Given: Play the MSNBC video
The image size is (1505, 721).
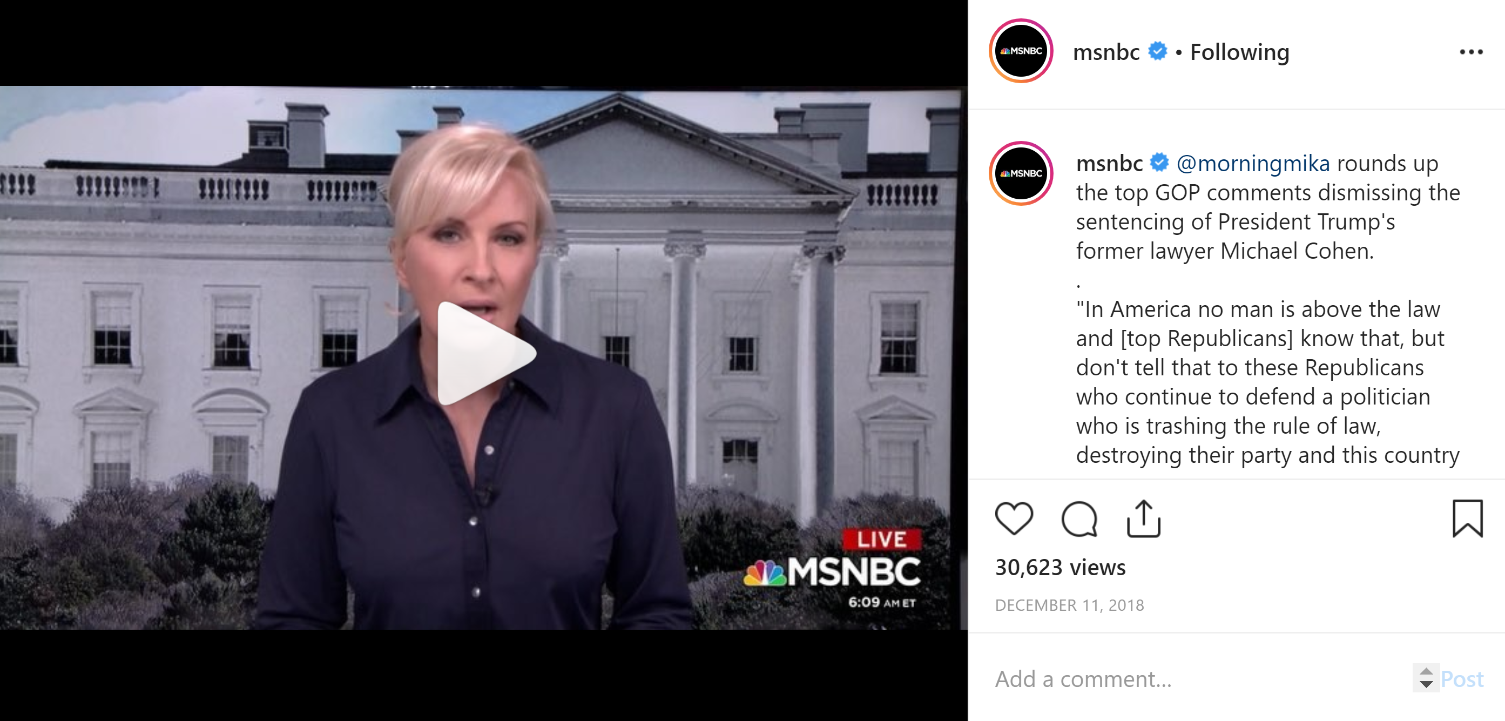Looking at the screenshot, I should (486, 354).
